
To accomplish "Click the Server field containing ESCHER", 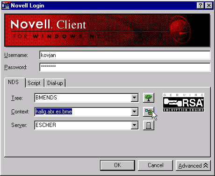I will (83, 125).
